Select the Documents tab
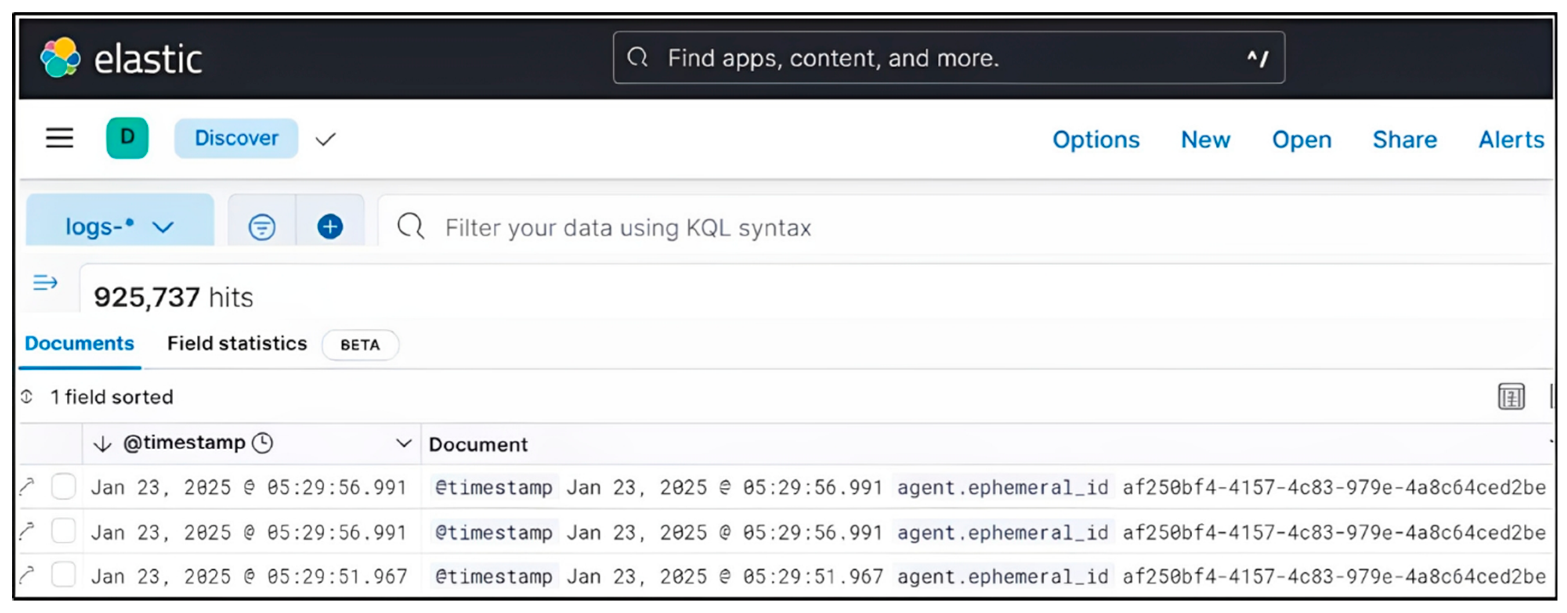The width and height of the screenshot is (1567, 613). (80, 344)
